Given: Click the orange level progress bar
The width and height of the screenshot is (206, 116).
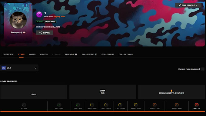Looking at the screenshot, I should pyautogui.click(x=103, y=112).
